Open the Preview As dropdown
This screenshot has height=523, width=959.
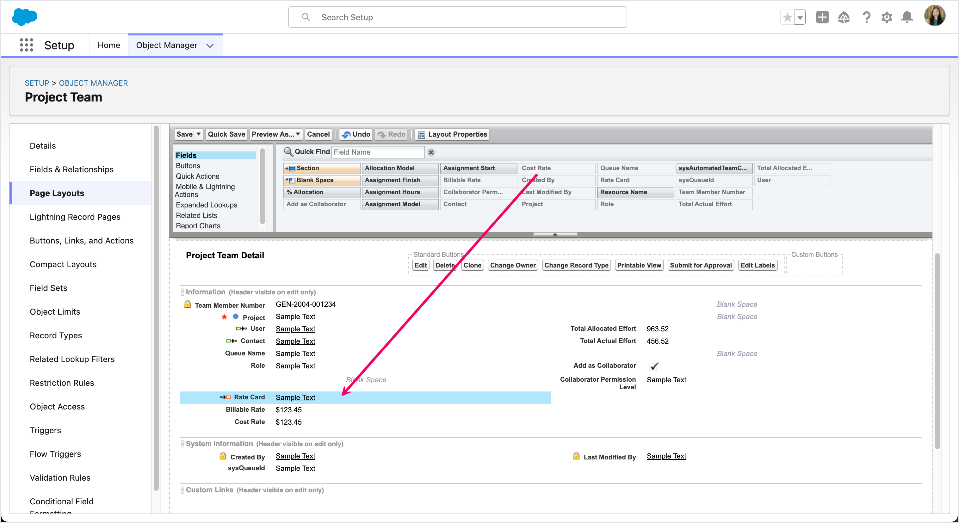[275, 134]
